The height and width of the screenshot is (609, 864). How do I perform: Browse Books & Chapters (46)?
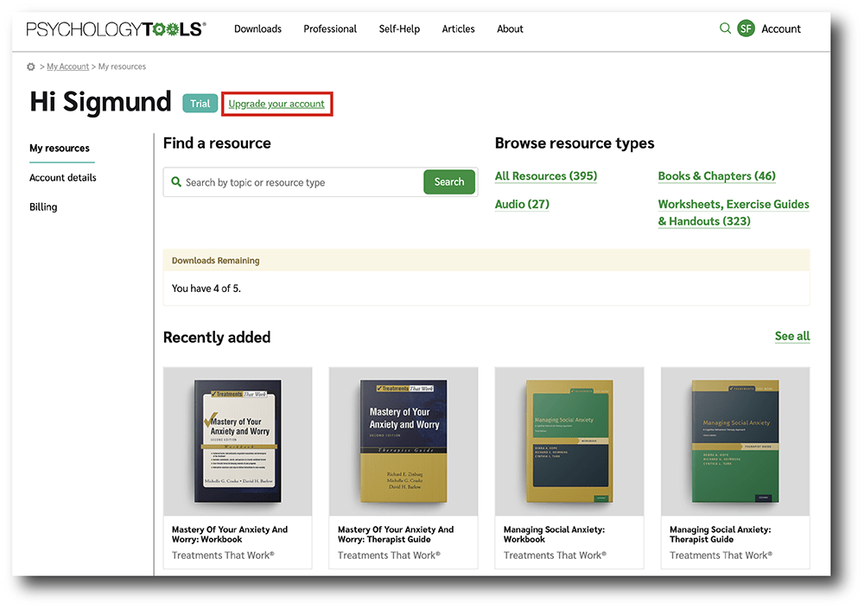(x=717, y=176)
